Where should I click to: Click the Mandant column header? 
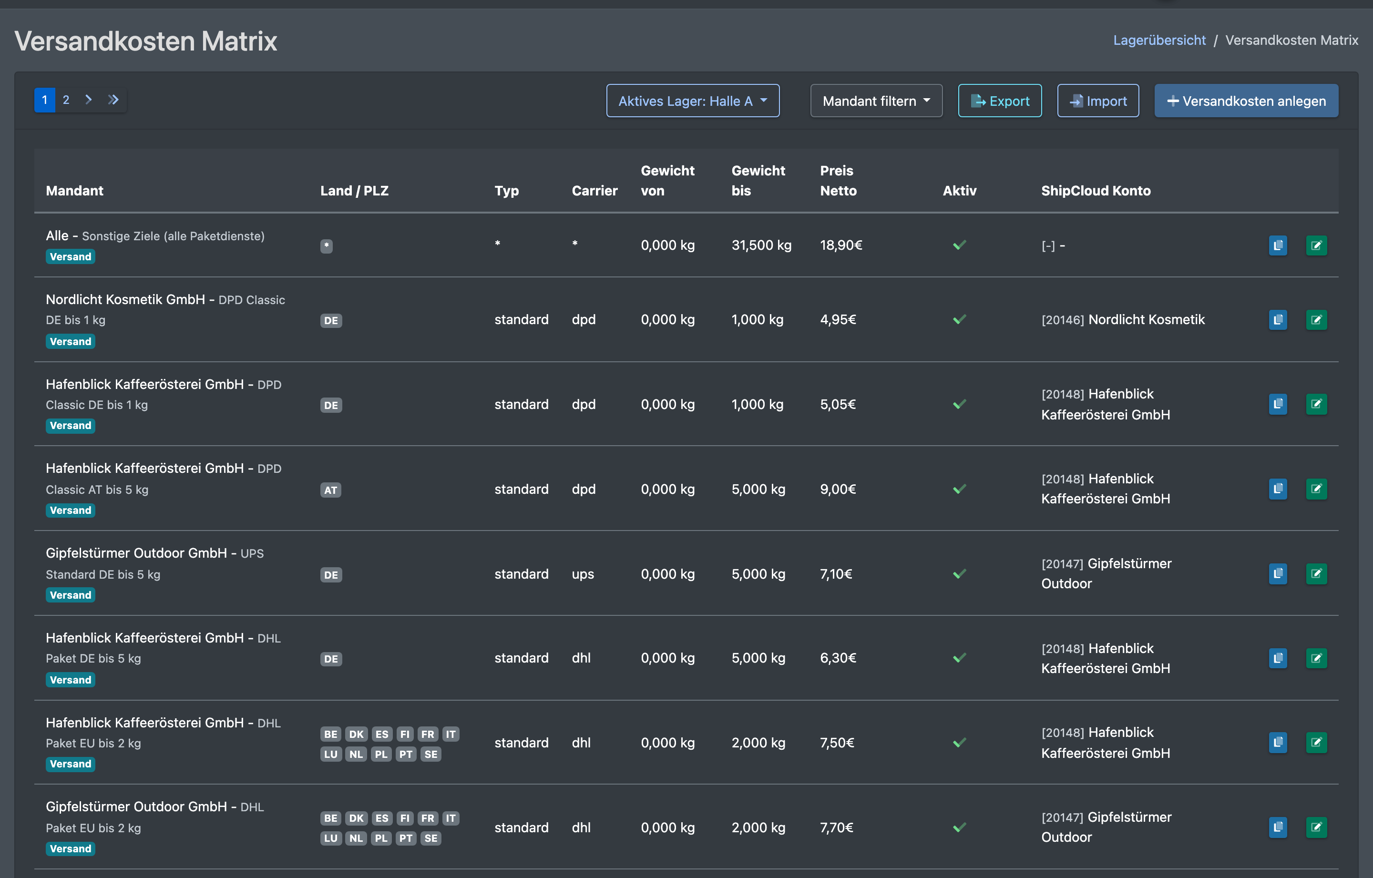(x=75, y=190)
